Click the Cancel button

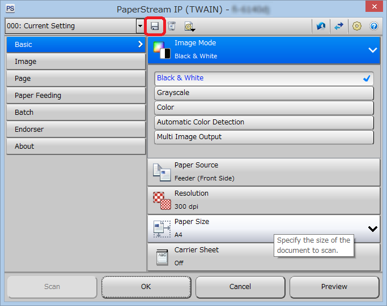240,287
